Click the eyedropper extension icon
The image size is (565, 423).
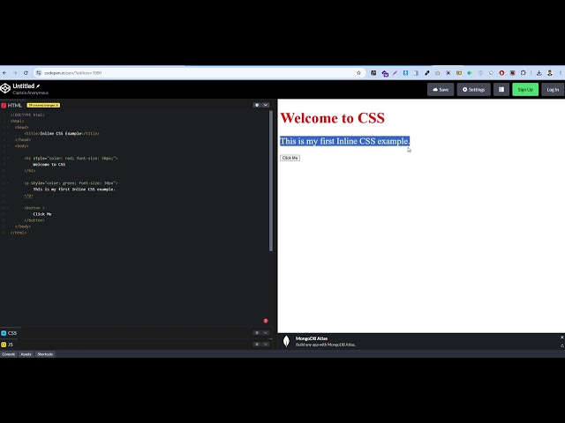pyautogui.click(x=427, y=73)
